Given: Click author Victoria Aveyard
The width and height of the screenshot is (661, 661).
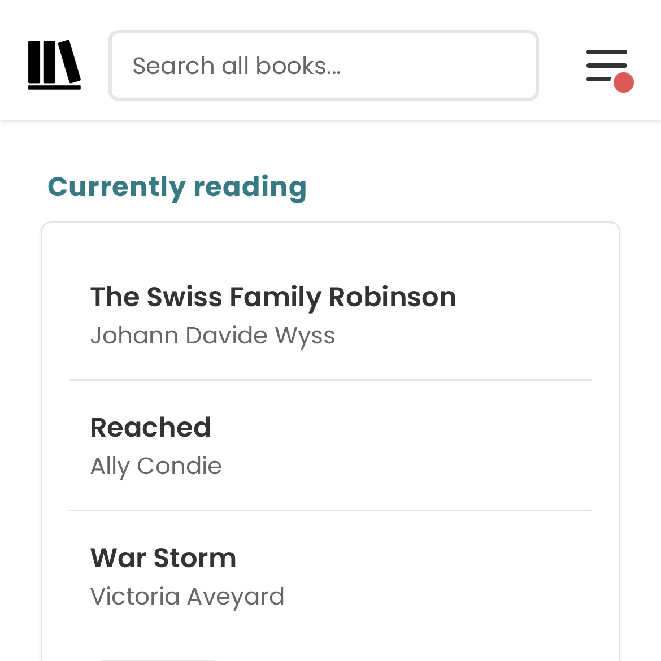Looking at the screenshot, I should point(187,596).
